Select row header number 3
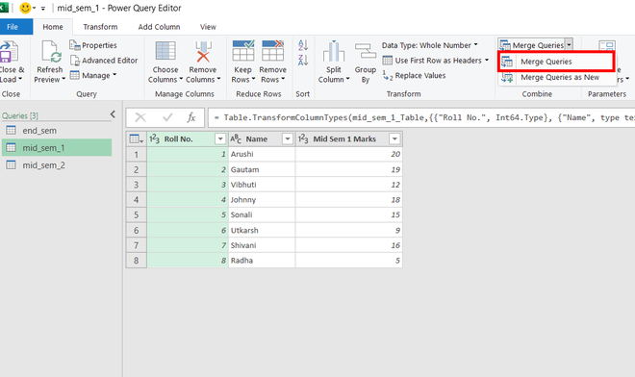Screen dimensions: 635x377 pyautogui.click(x=136, y=185)
